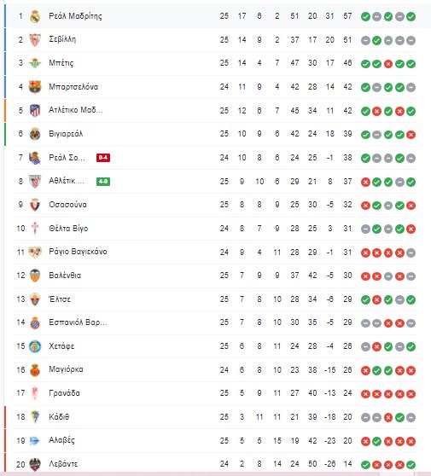Select the Θέλτα Βίγο team name
Screen dimensions: 431x476
[68, 229]
